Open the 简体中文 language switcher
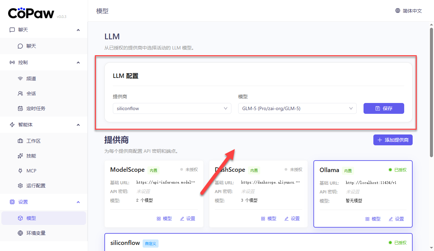 [x=409, y=11]
